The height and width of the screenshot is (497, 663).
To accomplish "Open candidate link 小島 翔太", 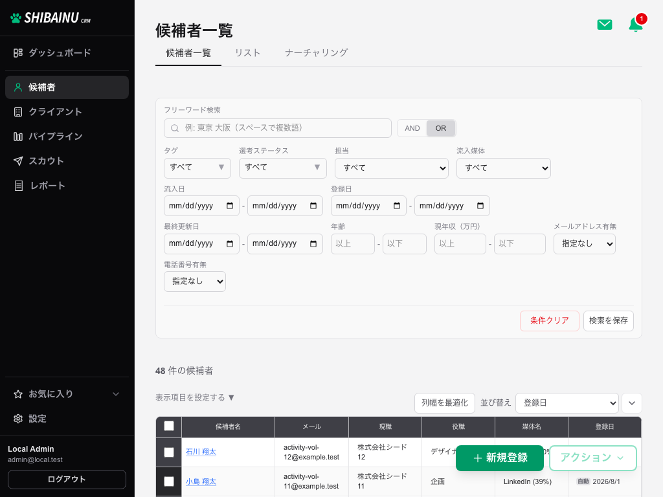I will pyautogui.click(x=201, y=481).
